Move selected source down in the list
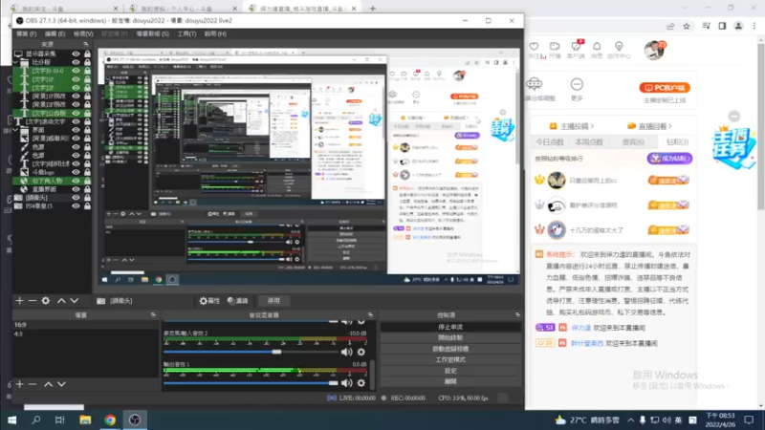Image resolution: width=765 pixels, height=430 pixels. [x=75, y=301]
